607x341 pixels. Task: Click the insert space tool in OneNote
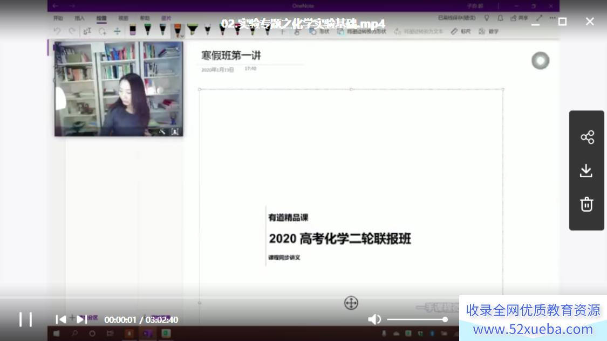[x=117, y=31]
